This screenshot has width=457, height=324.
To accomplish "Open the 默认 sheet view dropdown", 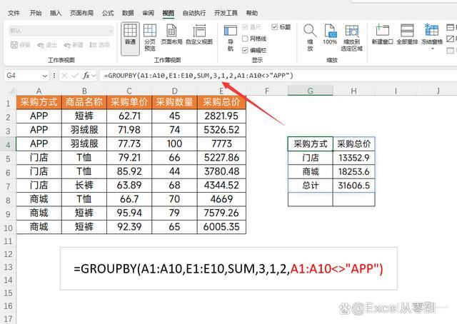I will pyautogui.click(x=61, y=31).
